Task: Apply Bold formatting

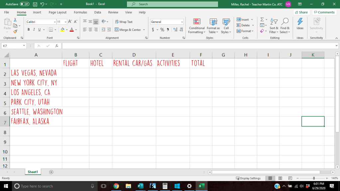Action: pyautogui.click(x=29, y=30)
